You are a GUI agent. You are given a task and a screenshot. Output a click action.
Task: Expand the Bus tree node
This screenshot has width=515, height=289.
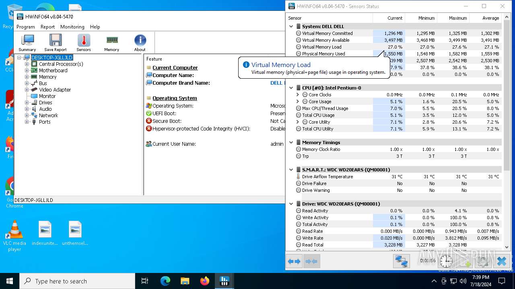[27, 83]
